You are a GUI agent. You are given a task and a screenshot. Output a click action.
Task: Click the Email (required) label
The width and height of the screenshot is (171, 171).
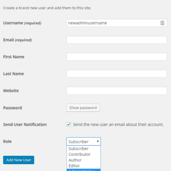point(18,40)
